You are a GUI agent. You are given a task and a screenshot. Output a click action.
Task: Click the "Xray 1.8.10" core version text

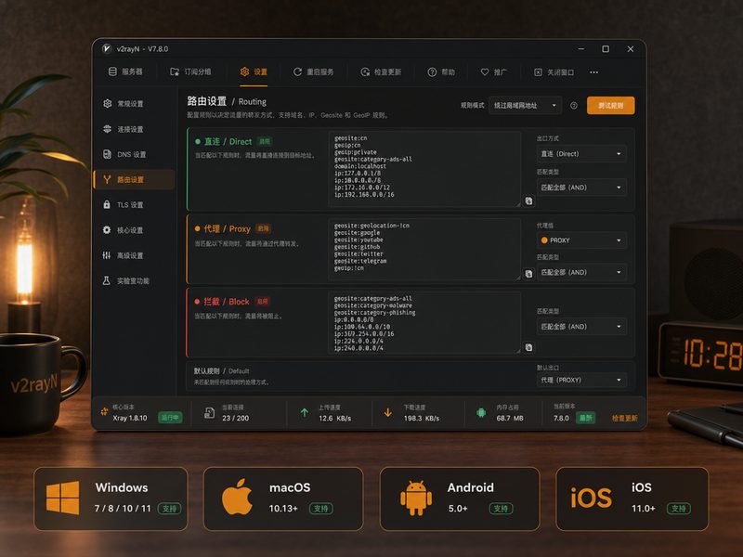pos(130,419)
